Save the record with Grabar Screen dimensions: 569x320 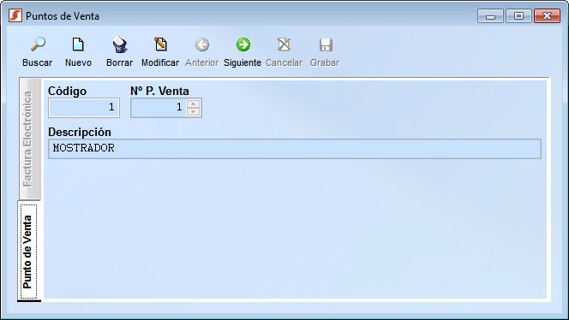(325, 52)
